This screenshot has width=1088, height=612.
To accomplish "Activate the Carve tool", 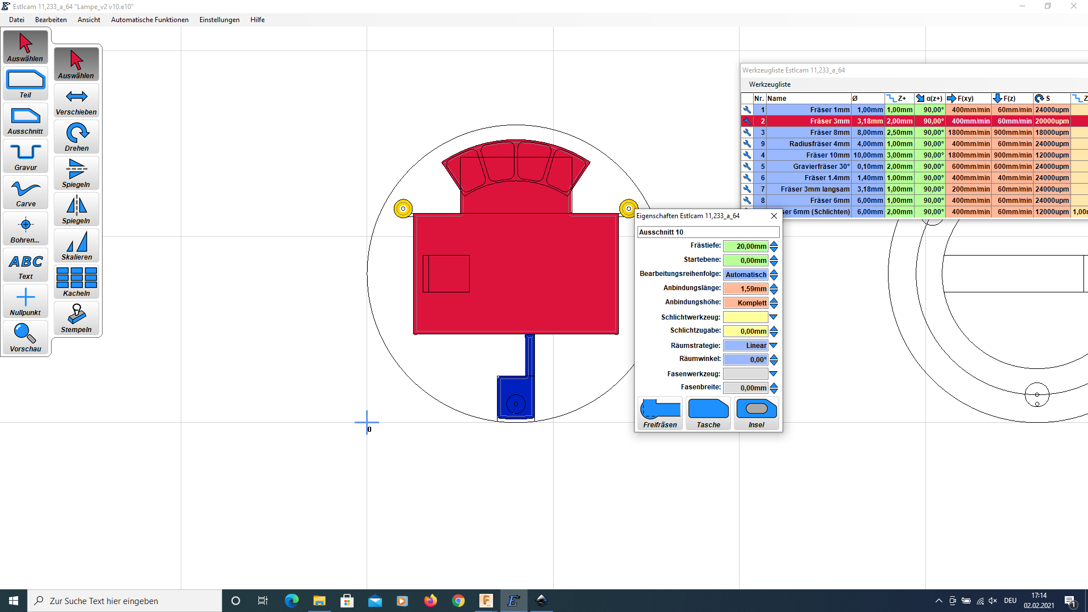I will tap(25, 192).
